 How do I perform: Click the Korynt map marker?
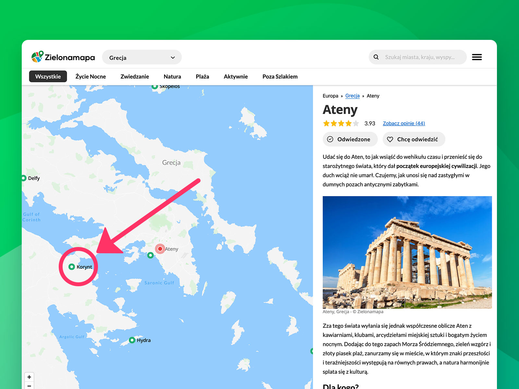click(72, 267)
